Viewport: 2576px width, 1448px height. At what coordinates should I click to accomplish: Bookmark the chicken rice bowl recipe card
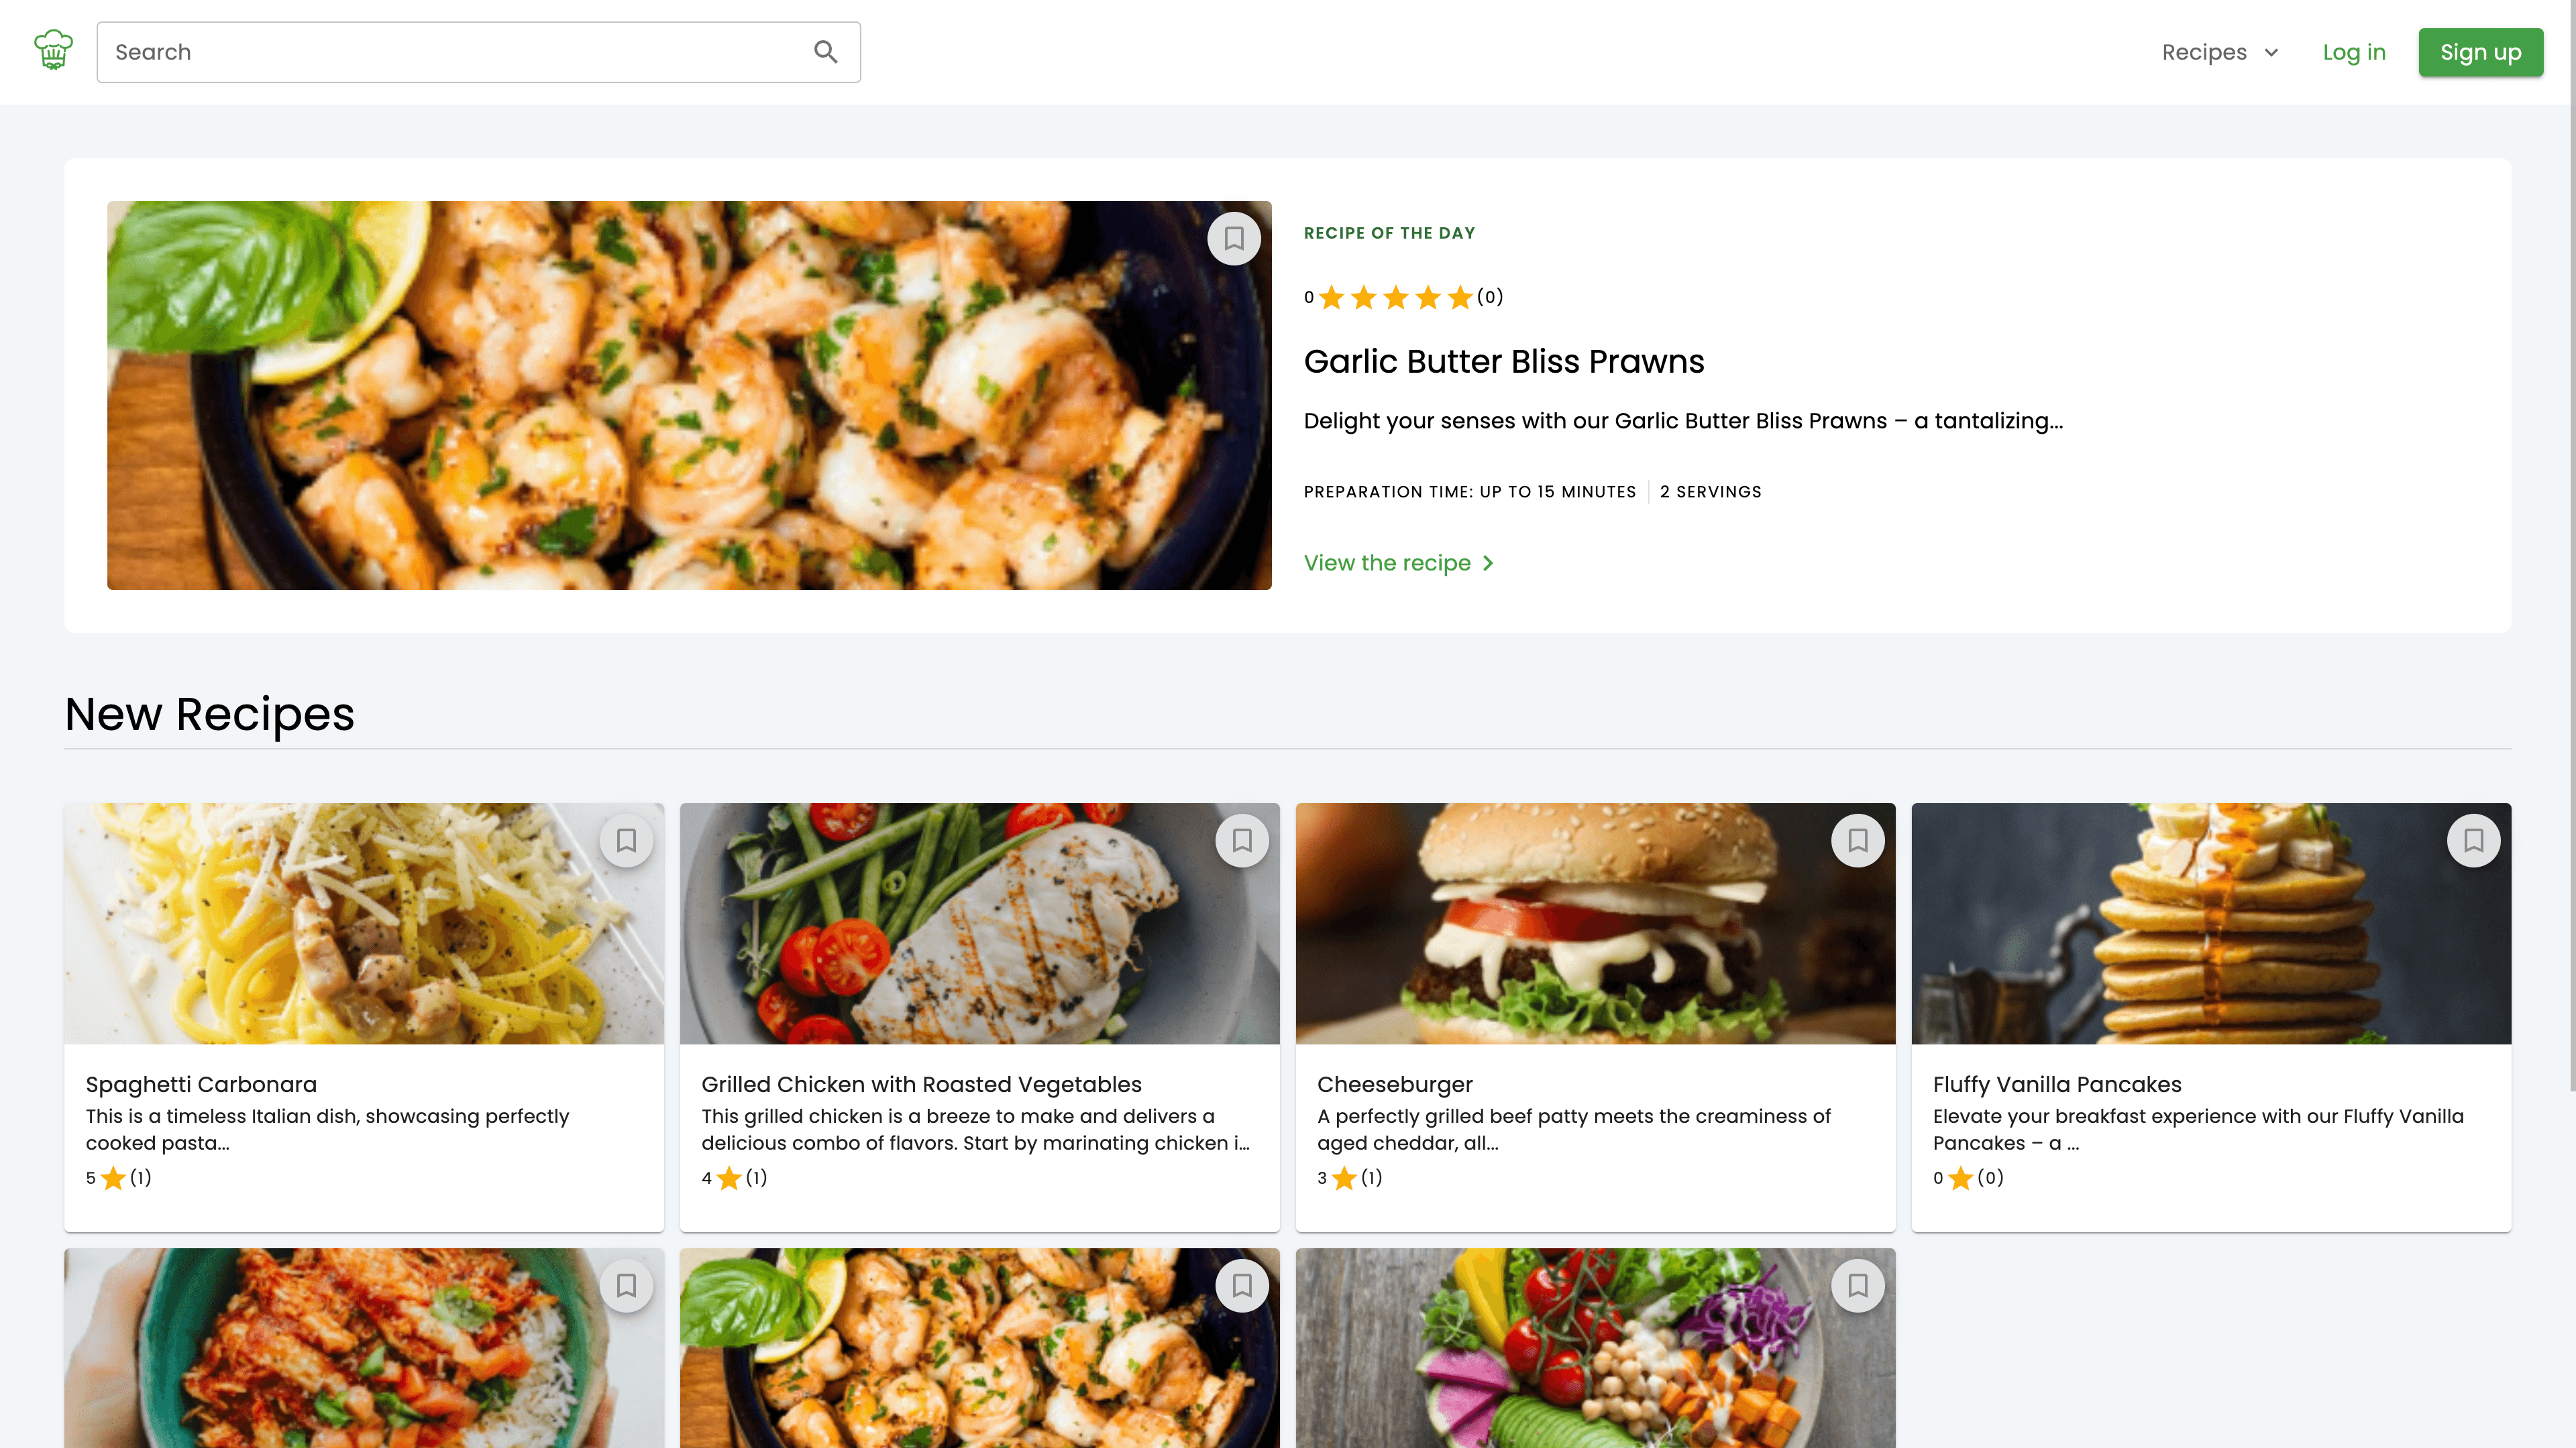pyautogui.click(x=626, y=1285)
